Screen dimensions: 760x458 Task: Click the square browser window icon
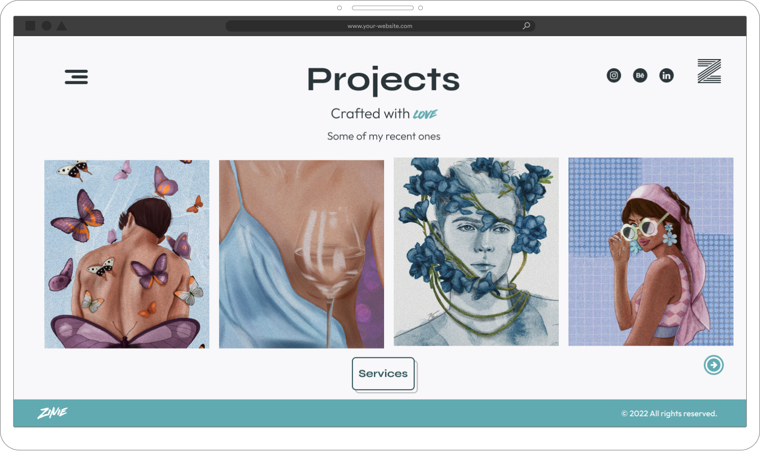tap(31, 25)
